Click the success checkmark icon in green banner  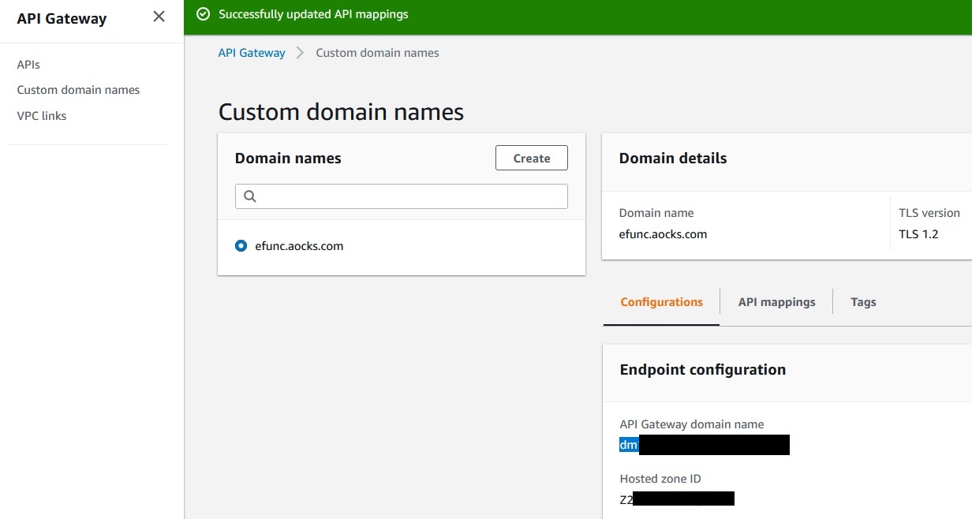coord(204,14)
